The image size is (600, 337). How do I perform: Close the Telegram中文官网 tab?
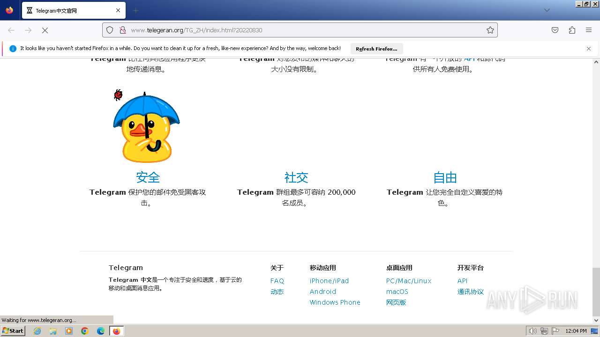pyautogui.click(x=118, y=10)
